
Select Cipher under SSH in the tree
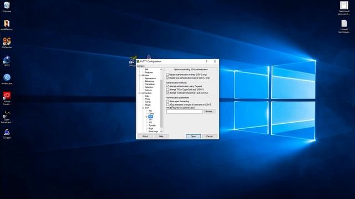pos(151,114)
